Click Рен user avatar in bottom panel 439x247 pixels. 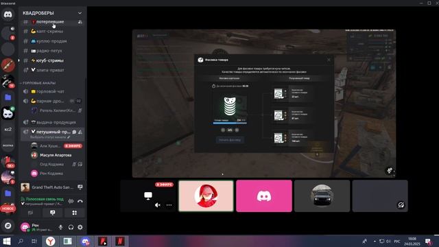pos(25,227)
